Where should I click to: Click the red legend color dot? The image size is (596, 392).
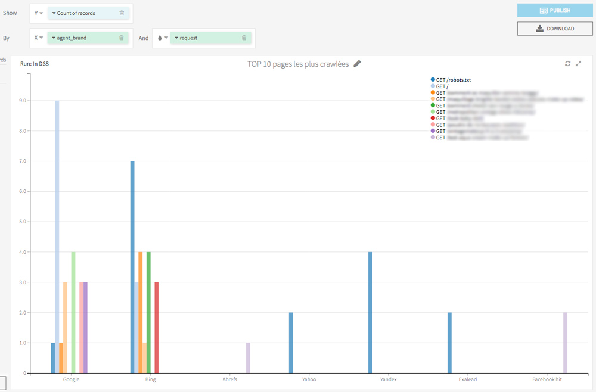(x=433, y=118)
